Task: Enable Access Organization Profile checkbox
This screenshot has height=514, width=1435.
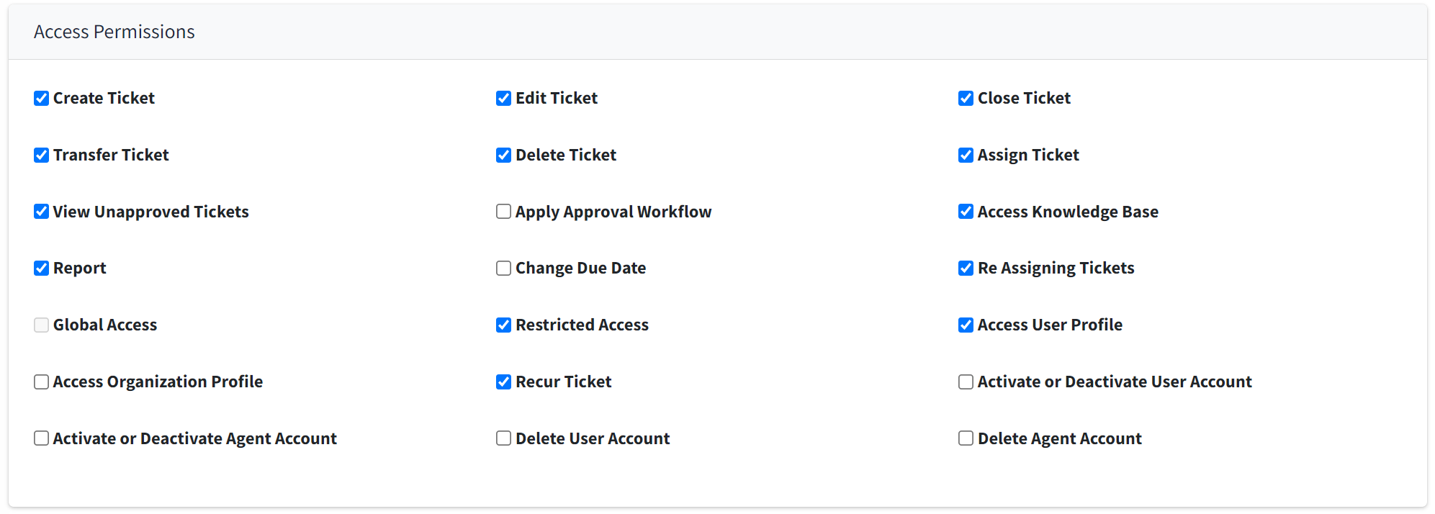Action: pos(42,382)
